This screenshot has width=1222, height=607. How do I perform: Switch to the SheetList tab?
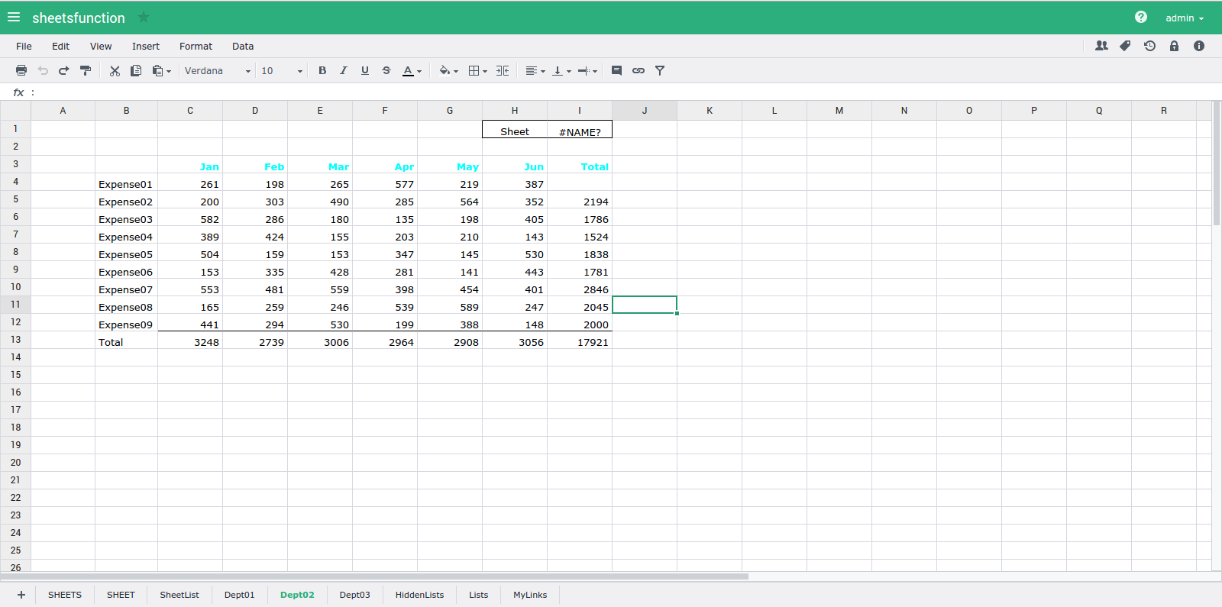tap(179, 595)
